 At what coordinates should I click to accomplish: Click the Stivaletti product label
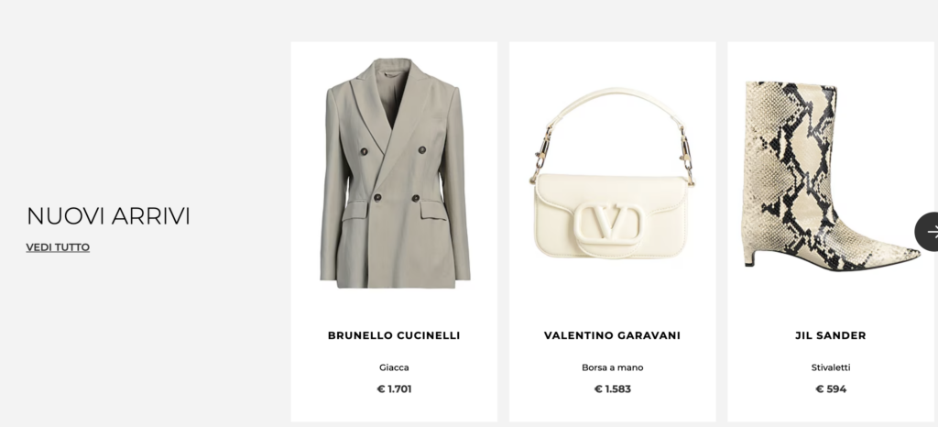(830, 367)
